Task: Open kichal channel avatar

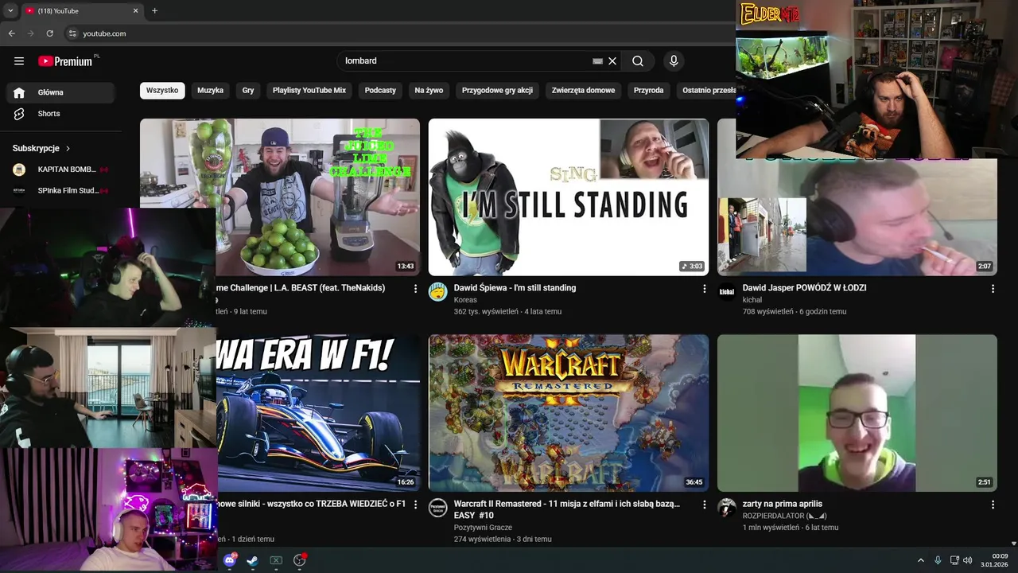Action: click(x=727, y=292)
